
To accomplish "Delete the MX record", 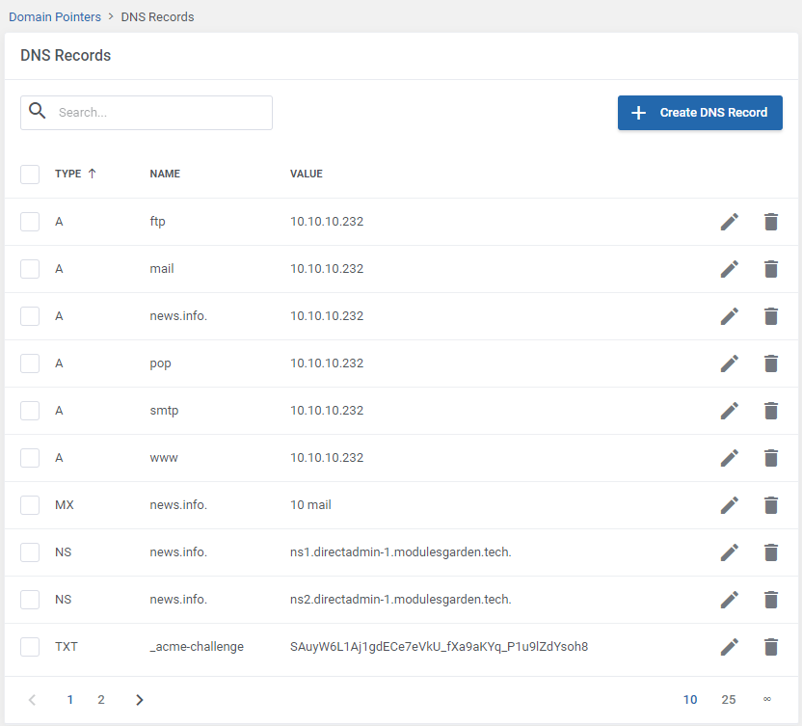I will (x=771, y=505).
